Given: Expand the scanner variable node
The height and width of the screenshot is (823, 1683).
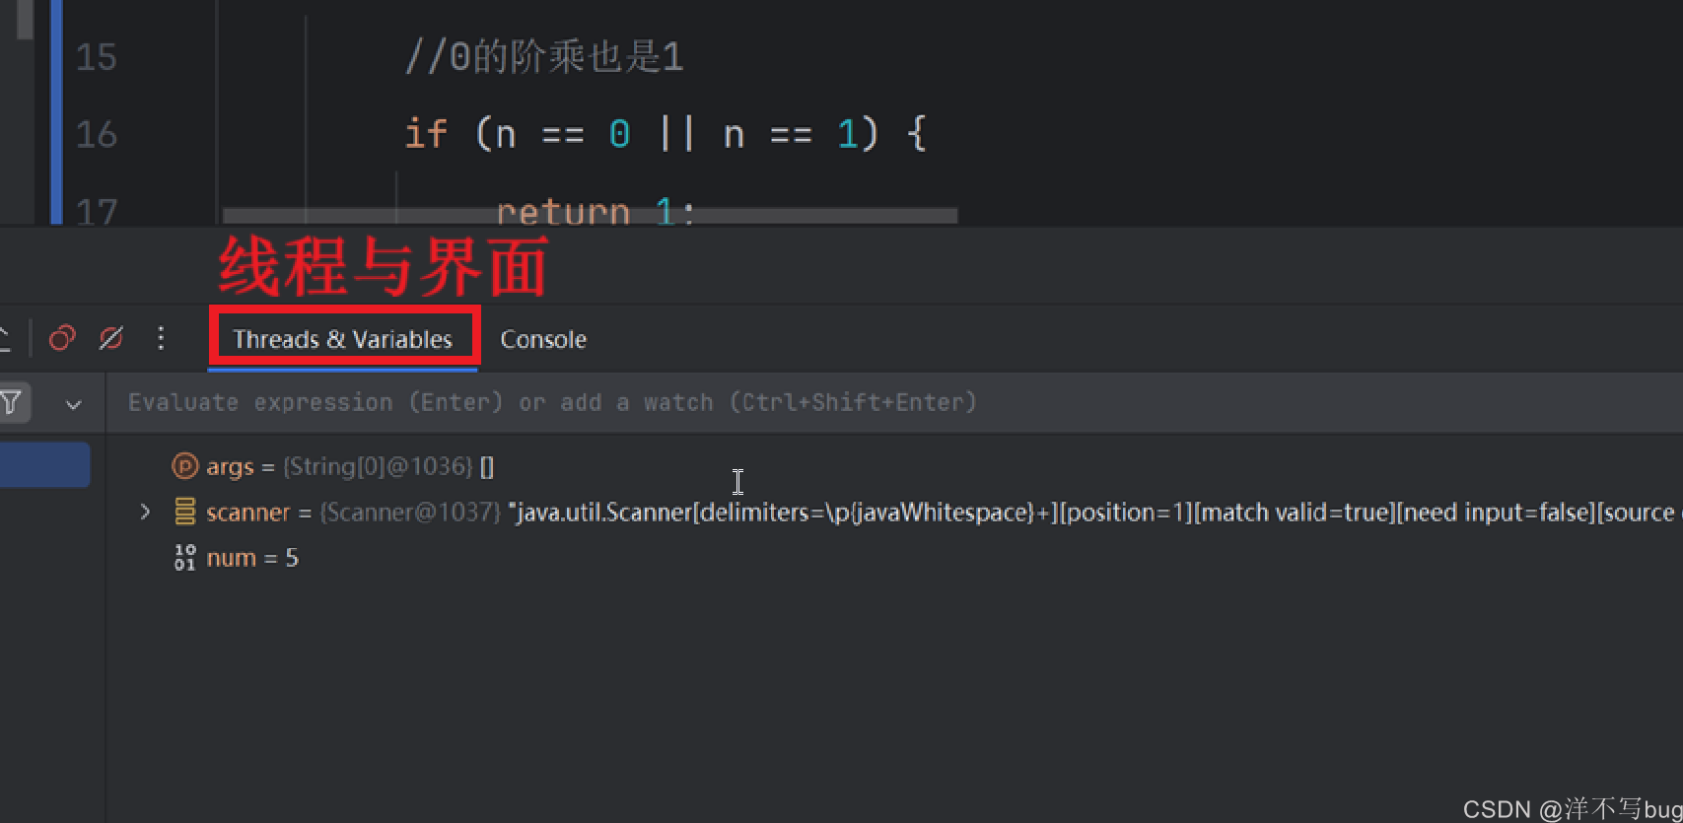Looking at the screenshot, I should tap(145, 512).
